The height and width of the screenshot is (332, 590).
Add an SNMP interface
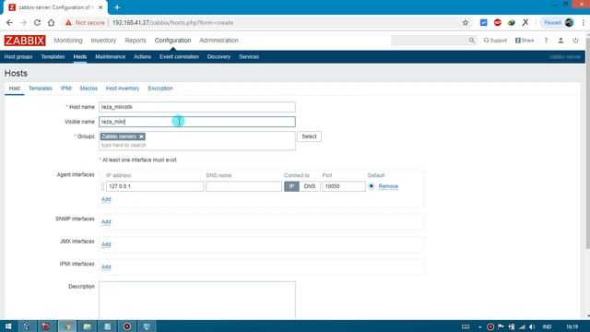pos(106,221)
